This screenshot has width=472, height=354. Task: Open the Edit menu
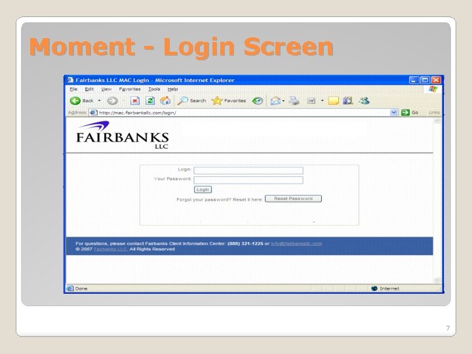(89, 89)
